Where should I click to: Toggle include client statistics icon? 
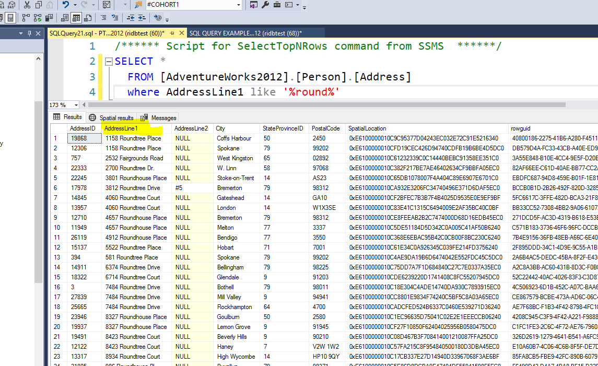pos(49,18)
